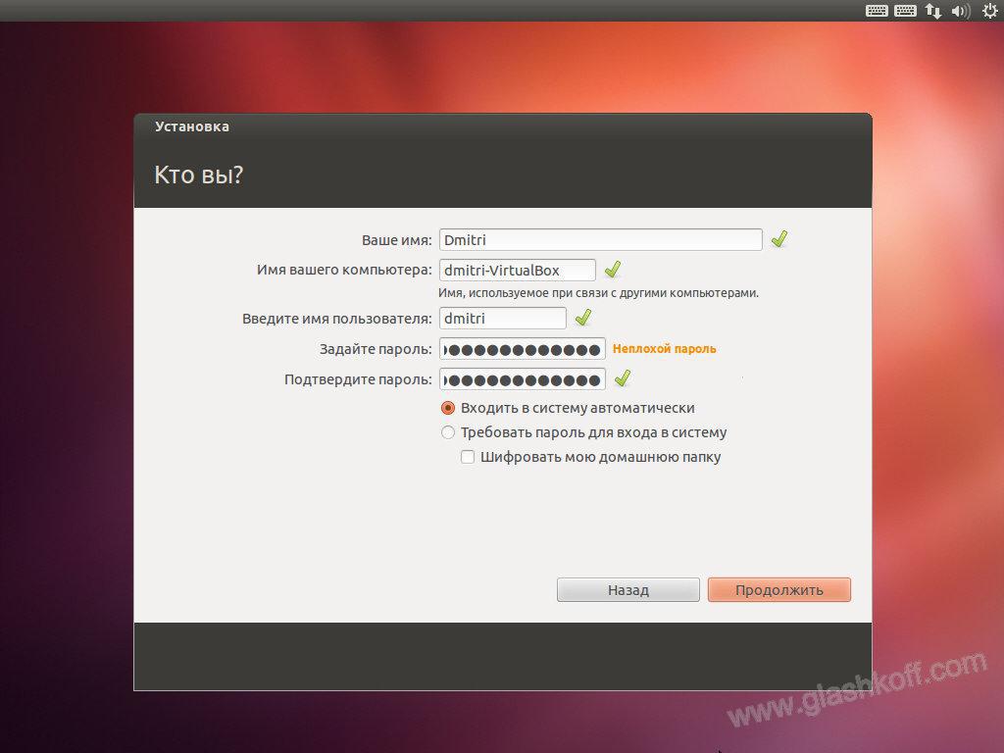Viewport: 1004px width, 753px height.
Task: Click the 'Неплохой пароль' strength label
Action: pos(665,349)
